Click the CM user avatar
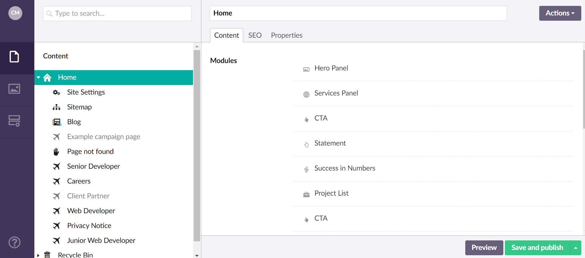 coord(15,13)
